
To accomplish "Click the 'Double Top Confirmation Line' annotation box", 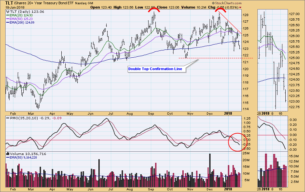I will click(x=156, y=69).
